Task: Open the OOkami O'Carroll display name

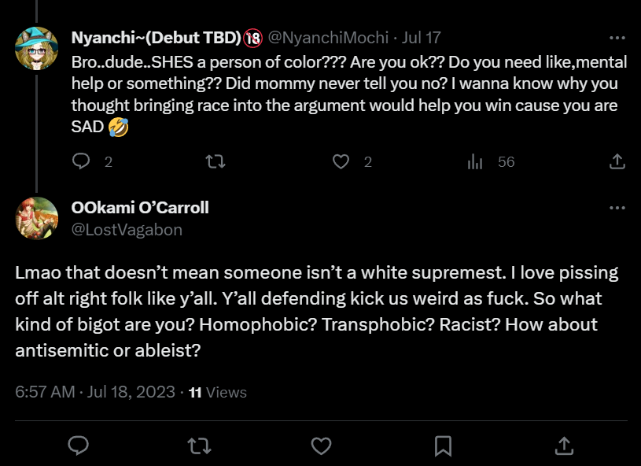Action: pos(140,208)
